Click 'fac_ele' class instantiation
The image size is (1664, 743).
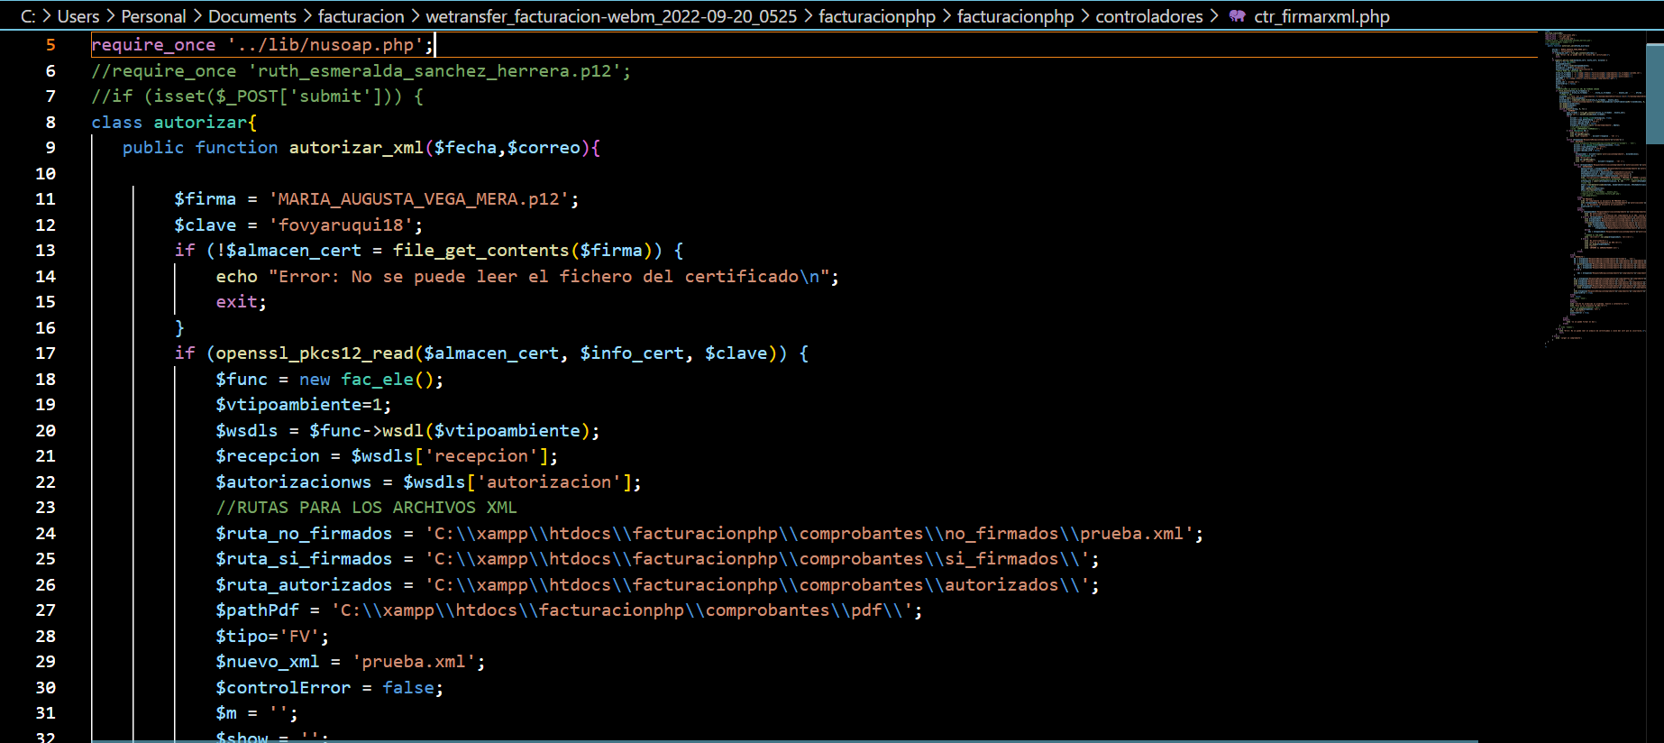pyautogui.click(x=377, y=380)
